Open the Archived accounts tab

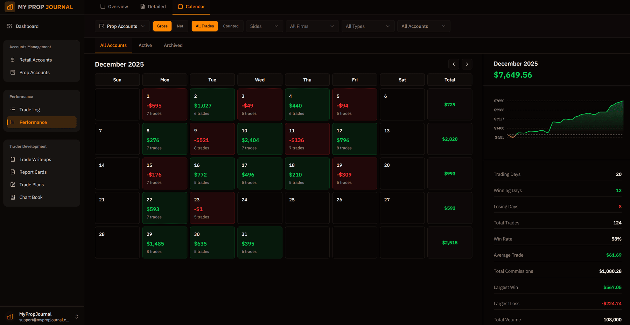[173, 45]
